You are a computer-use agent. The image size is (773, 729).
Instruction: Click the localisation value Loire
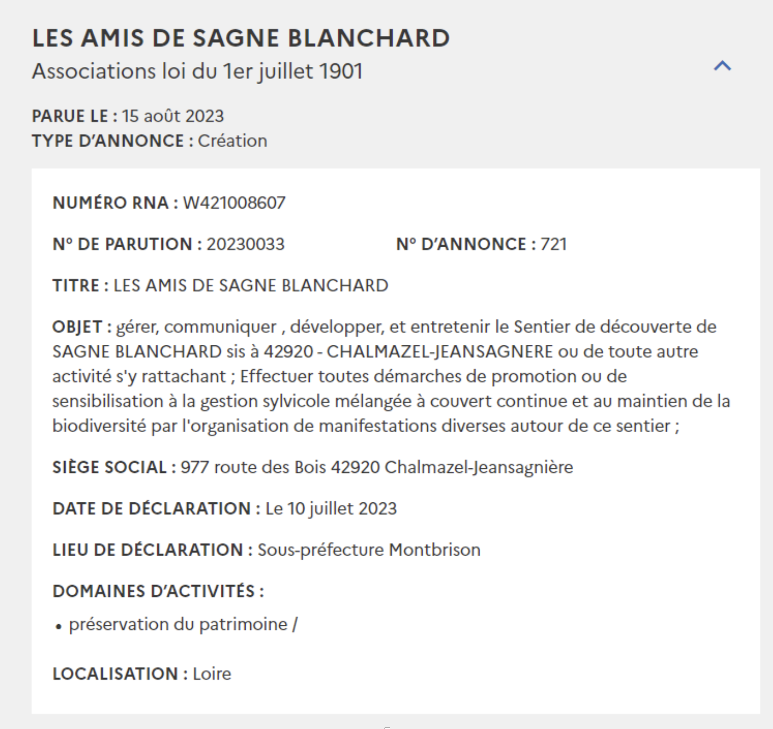[212, 674]
